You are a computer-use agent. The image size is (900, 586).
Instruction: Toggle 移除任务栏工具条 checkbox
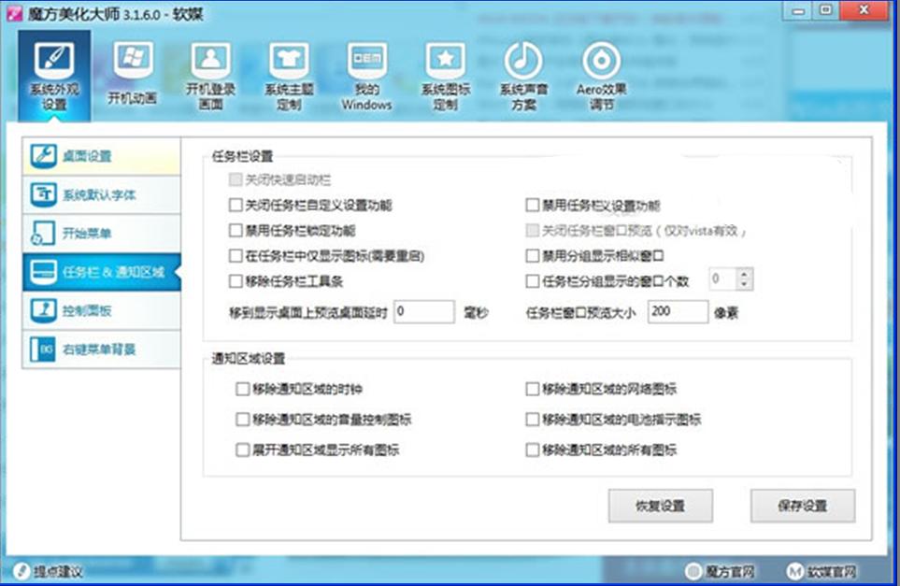pos(236,280)
